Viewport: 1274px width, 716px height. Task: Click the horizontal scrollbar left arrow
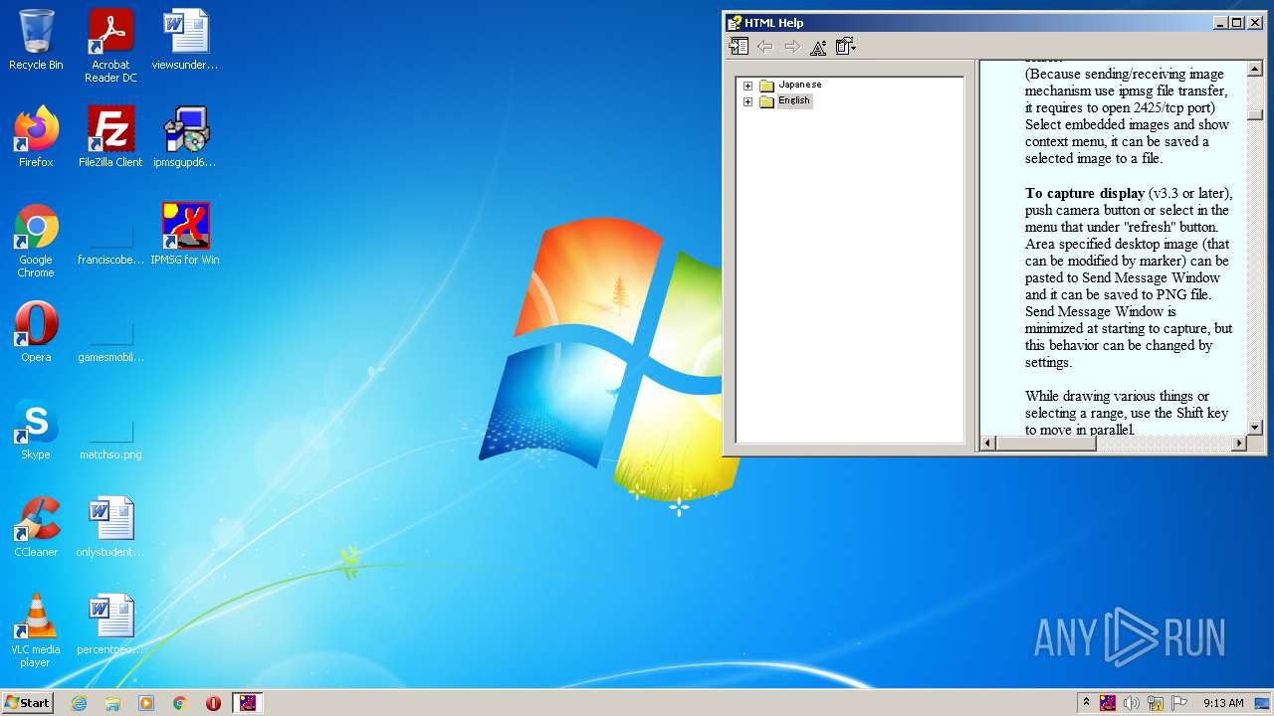pos(988,444)
